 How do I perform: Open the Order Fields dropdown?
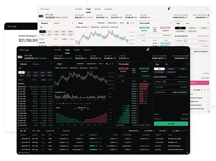coord(134,131)
